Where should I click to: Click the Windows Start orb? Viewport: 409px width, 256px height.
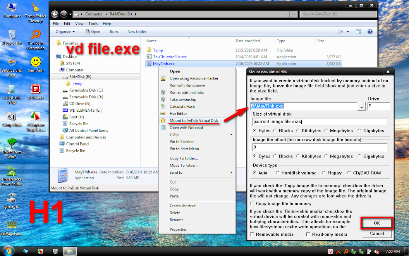point(8,251)
